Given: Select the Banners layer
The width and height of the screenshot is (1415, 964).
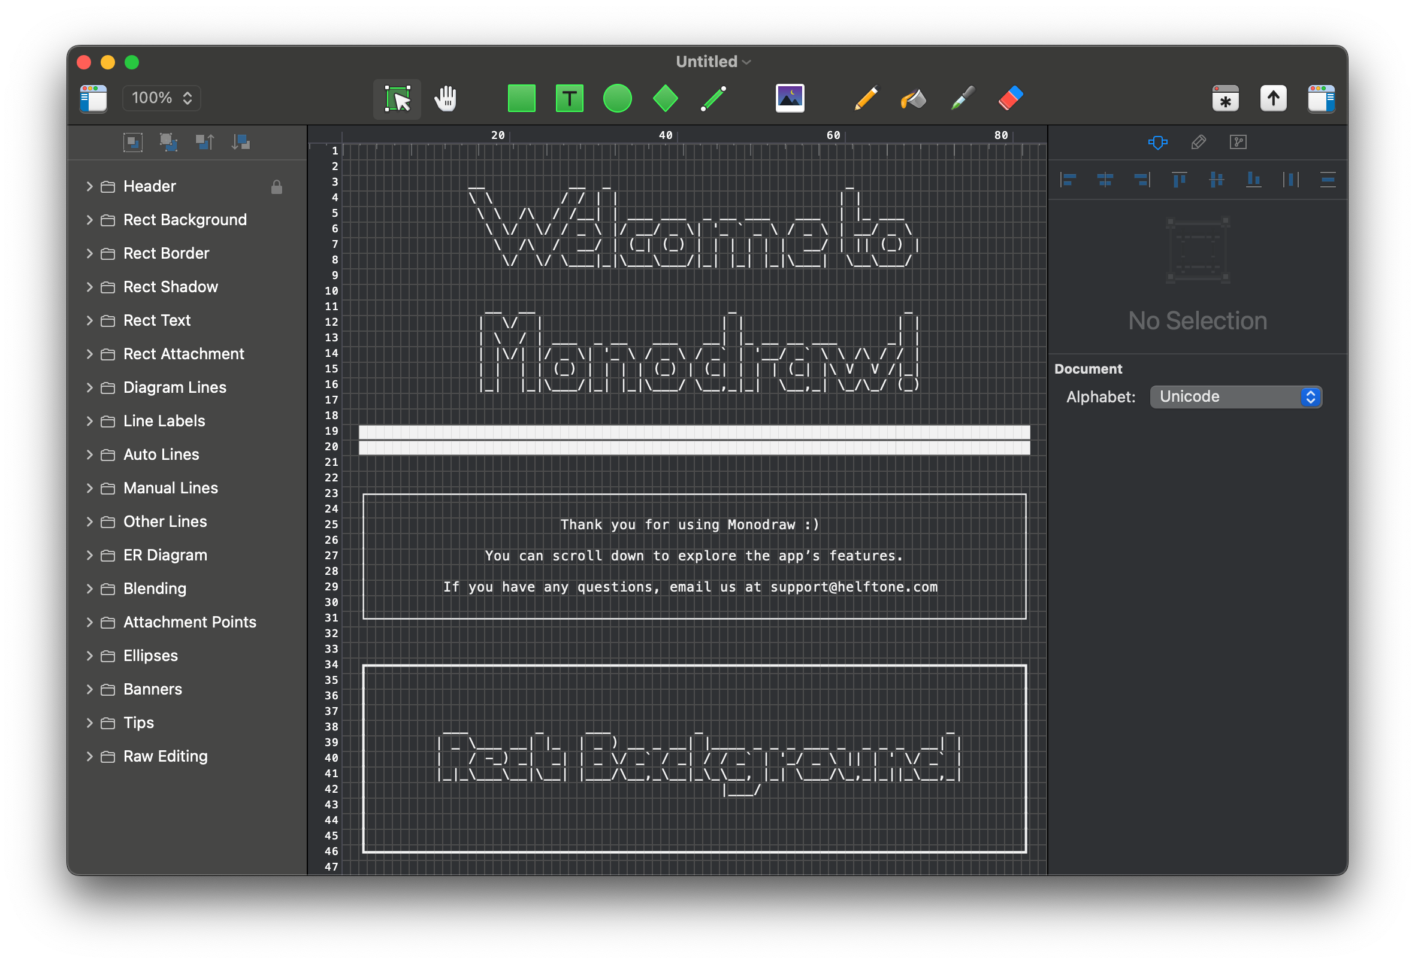Looking at the screenshot, I should coord(188,689).
